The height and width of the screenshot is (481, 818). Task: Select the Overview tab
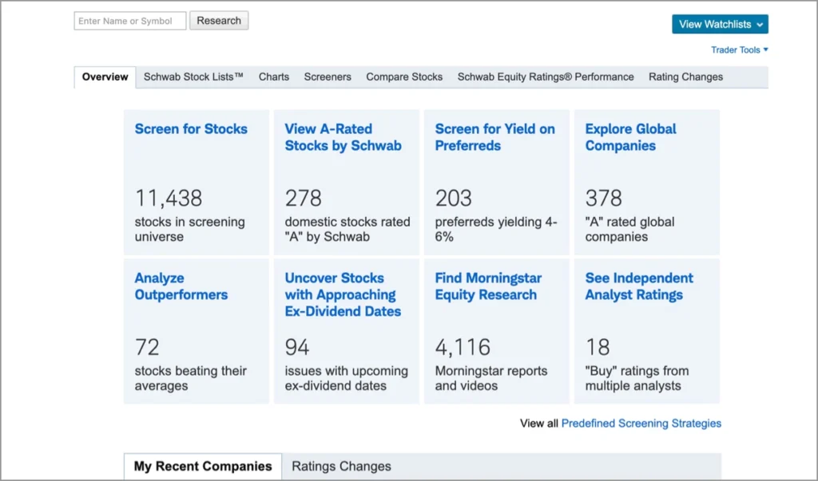pyautogui.click(x=105, y=77)
